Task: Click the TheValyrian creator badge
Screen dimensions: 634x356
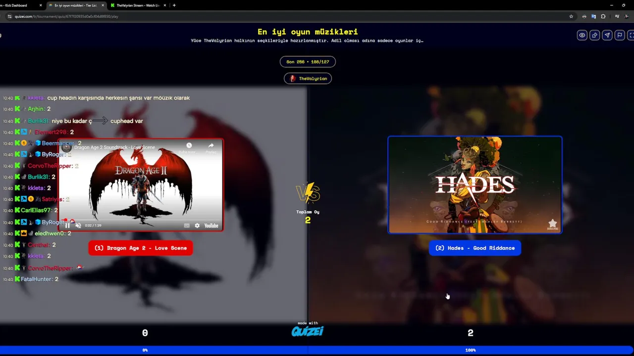Action: pos(308,79)
